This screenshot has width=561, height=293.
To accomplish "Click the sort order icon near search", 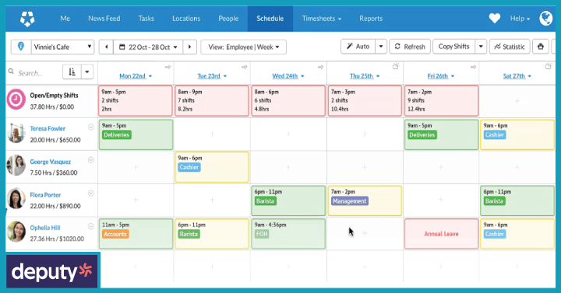I will pyautogui.click(x=72, y=72).
